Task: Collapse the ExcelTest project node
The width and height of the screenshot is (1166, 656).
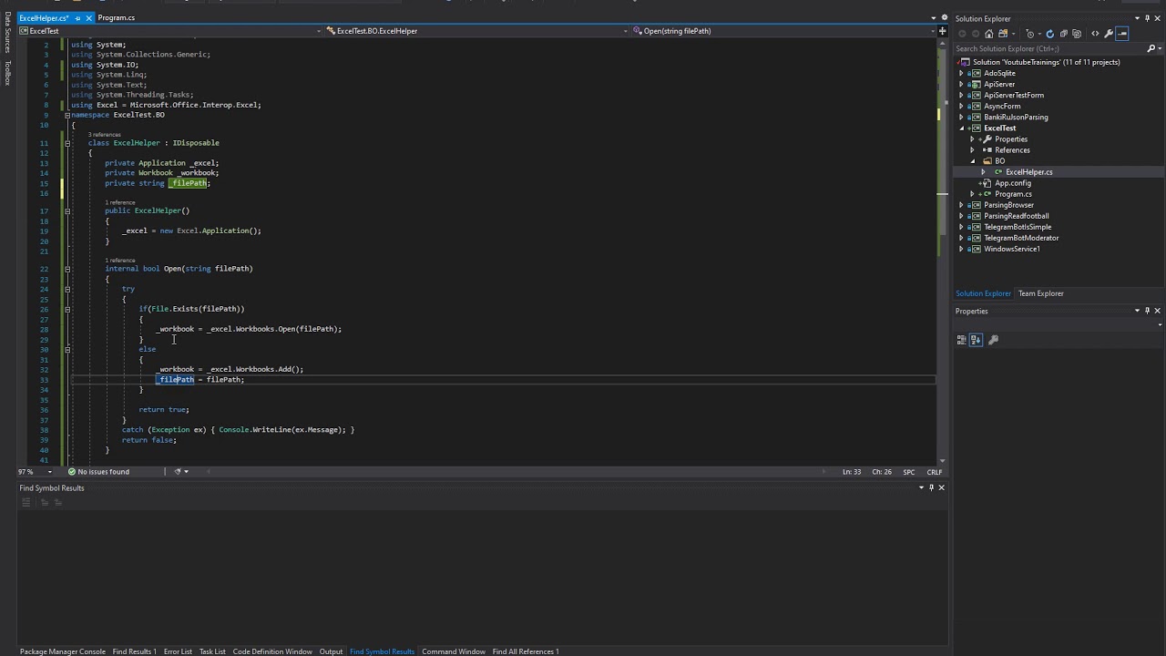Action: click(x=961, y=128)
